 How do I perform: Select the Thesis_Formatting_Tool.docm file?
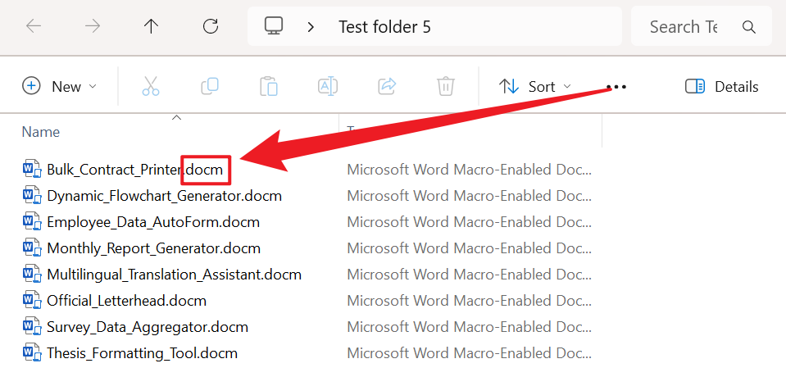[x=142, y=353]
